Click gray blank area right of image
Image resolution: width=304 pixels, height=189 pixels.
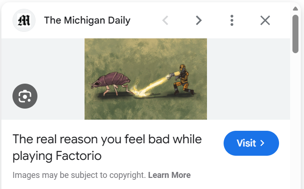pos(249,79)
